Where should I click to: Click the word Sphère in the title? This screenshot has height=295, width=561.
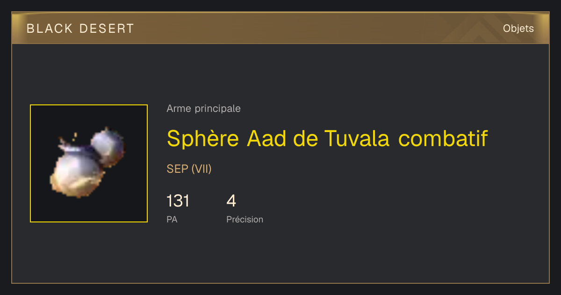[x=203, y=139]
